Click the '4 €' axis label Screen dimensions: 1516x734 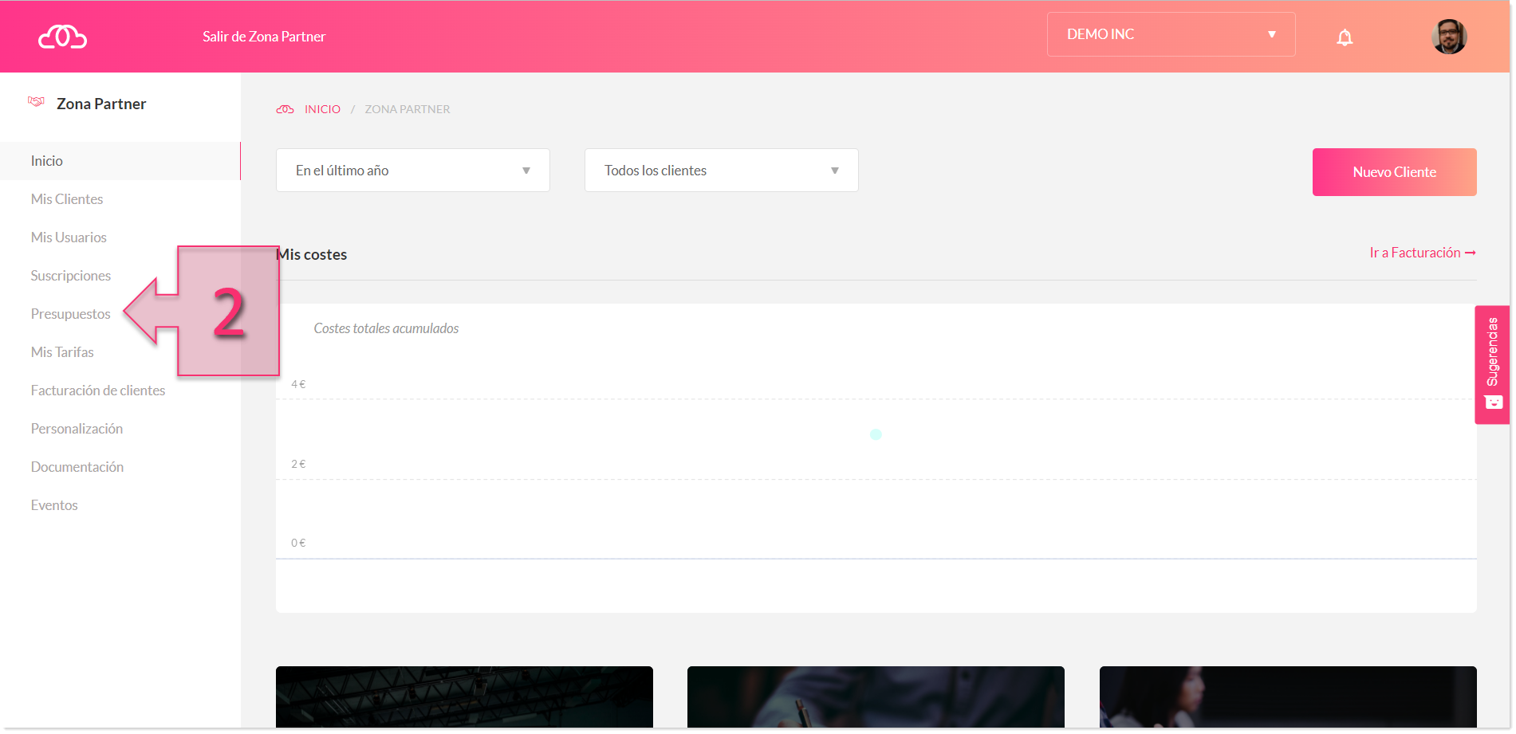tap(298, 384)
